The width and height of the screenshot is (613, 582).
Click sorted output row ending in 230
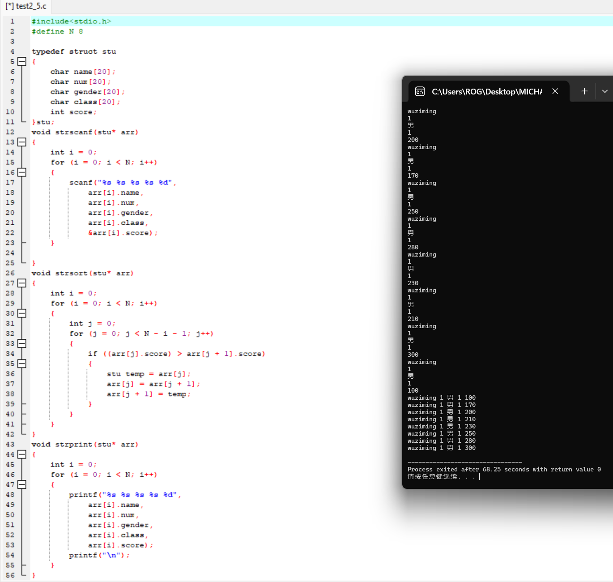pos(442,426)
